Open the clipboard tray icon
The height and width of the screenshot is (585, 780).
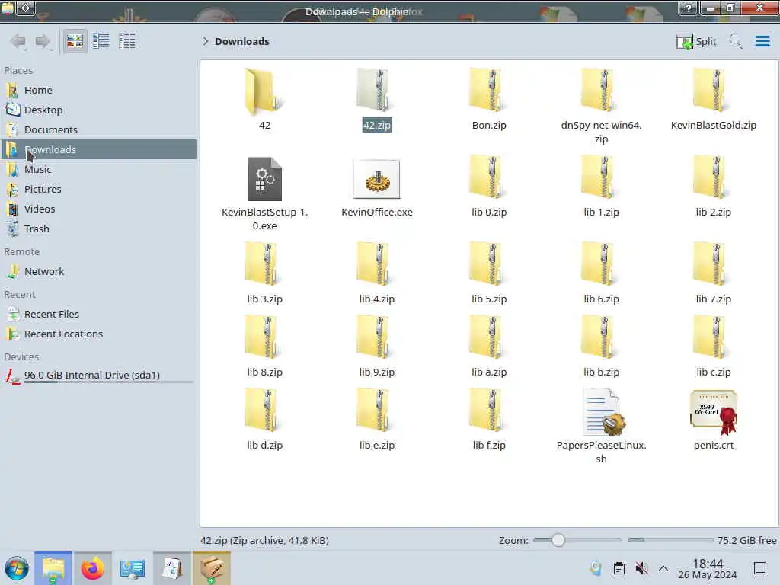[x=619, y=568]
